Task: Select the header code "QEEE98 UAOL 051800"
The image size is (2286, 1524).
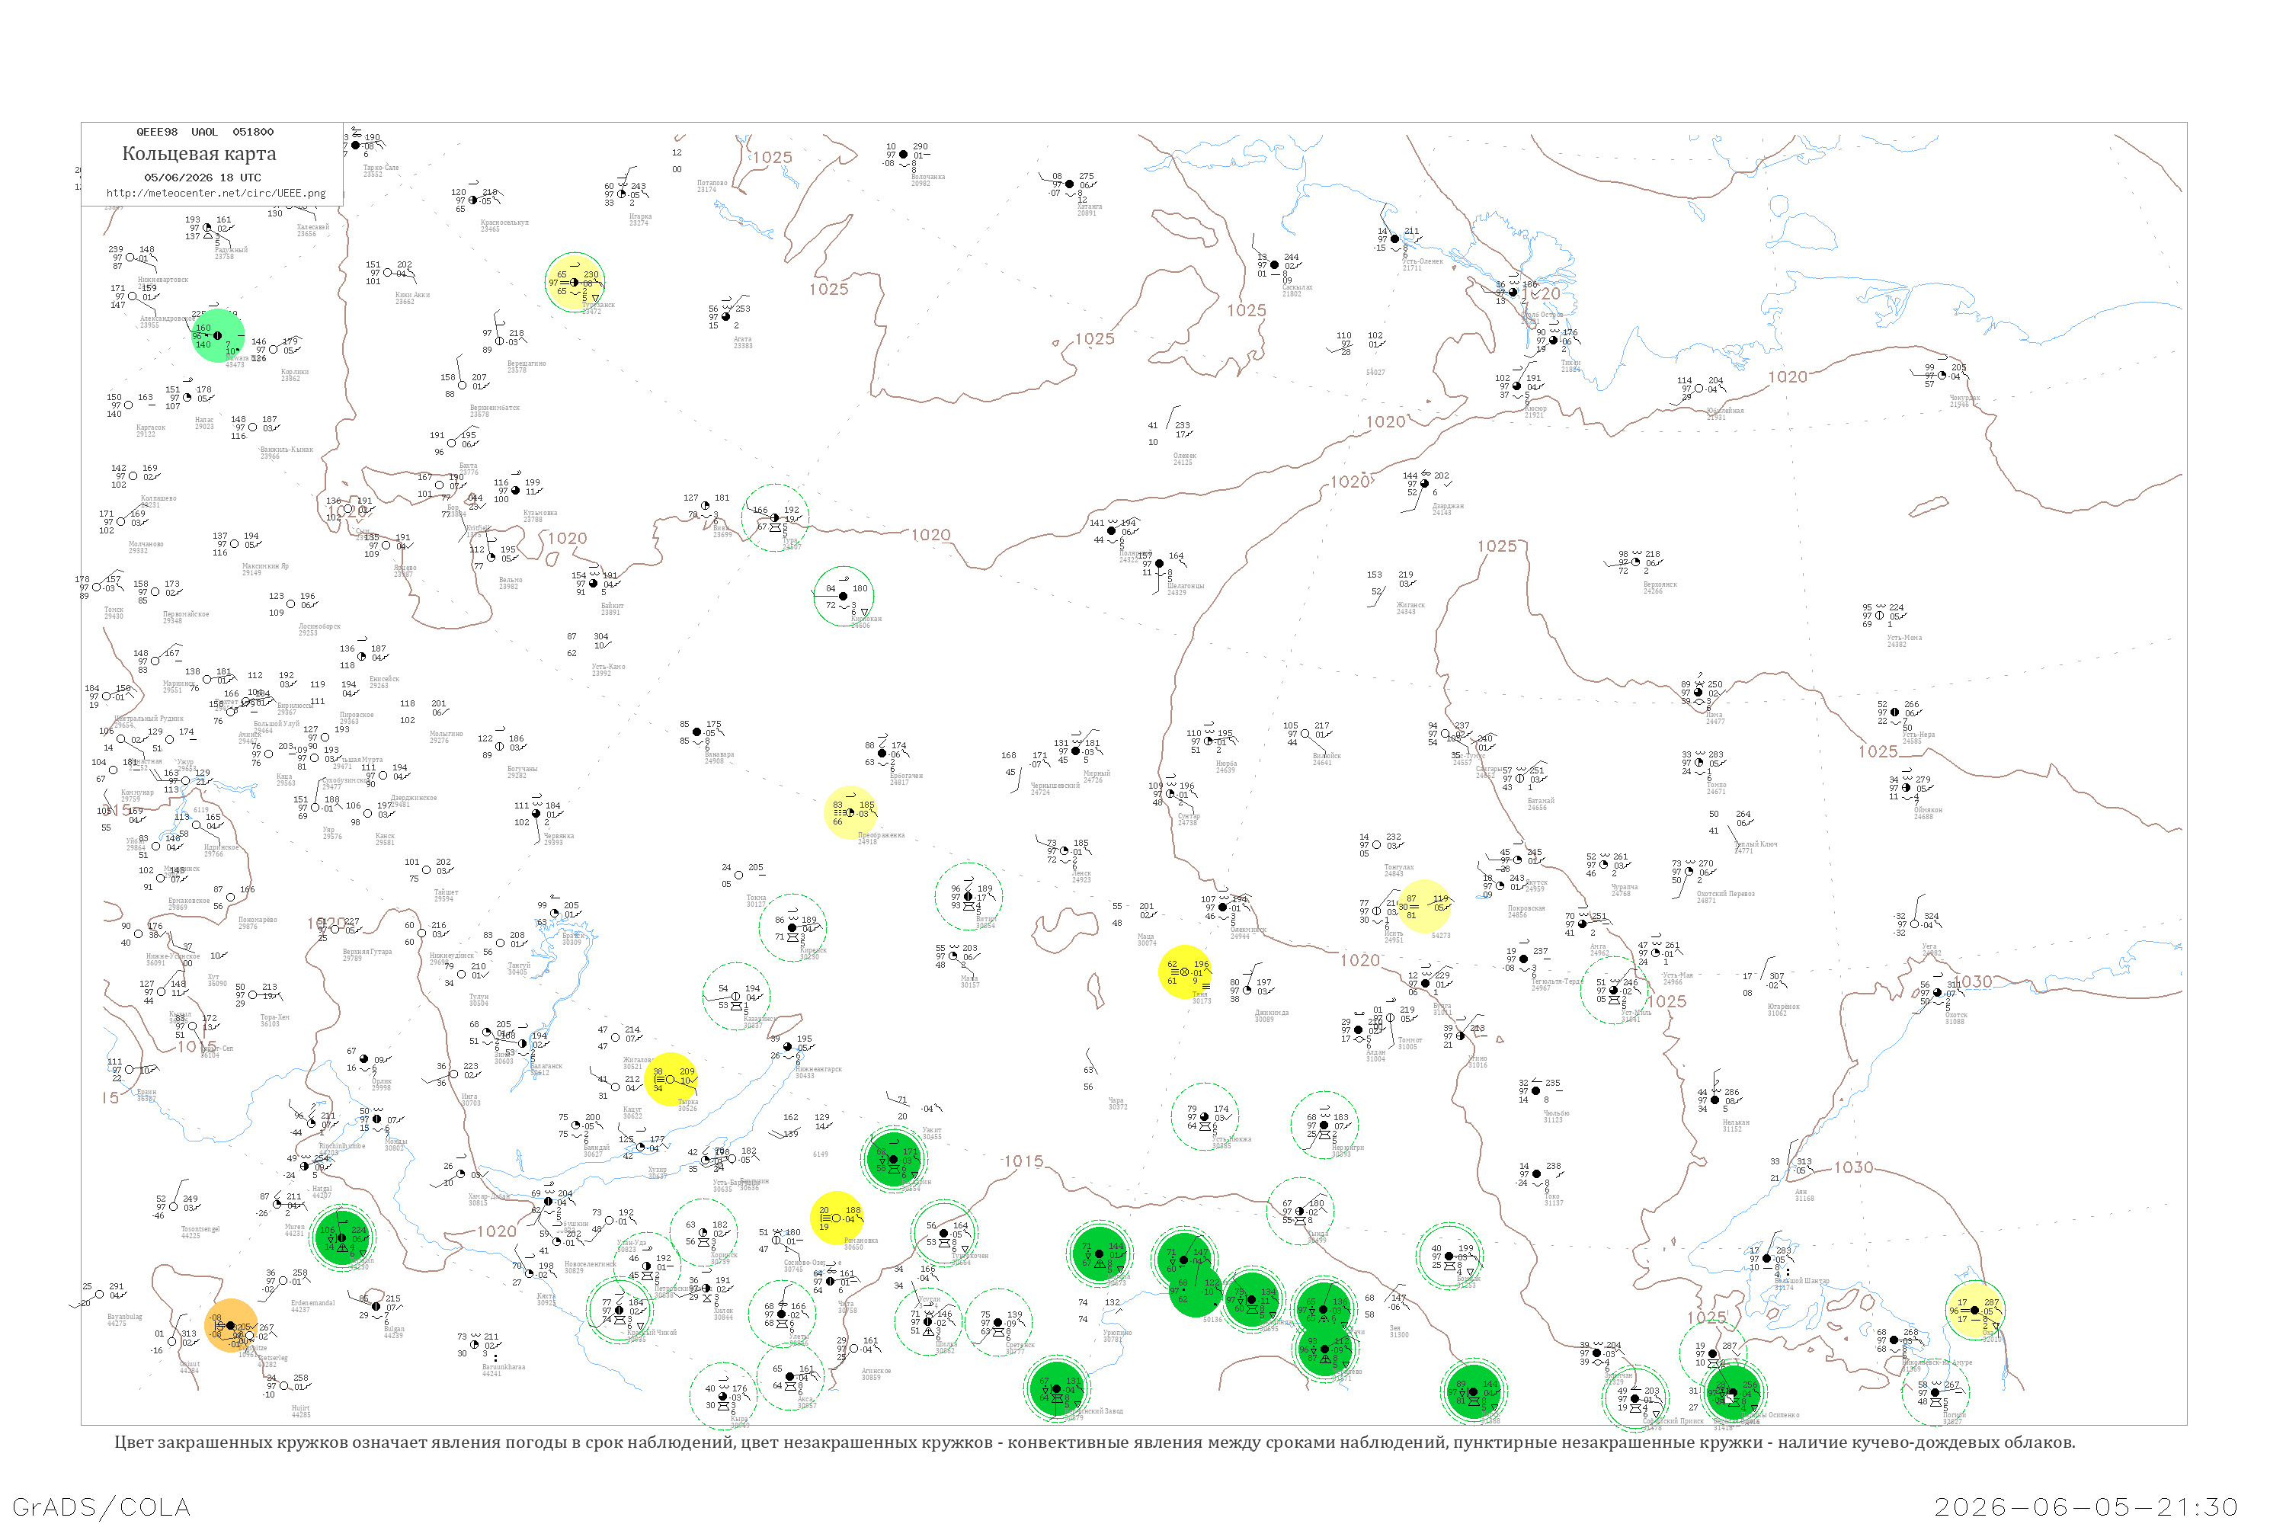Action: click(x=205, y=132)
